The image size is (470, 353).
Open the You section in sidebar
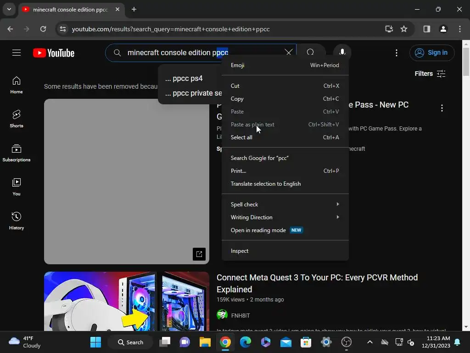pos(17,187)
